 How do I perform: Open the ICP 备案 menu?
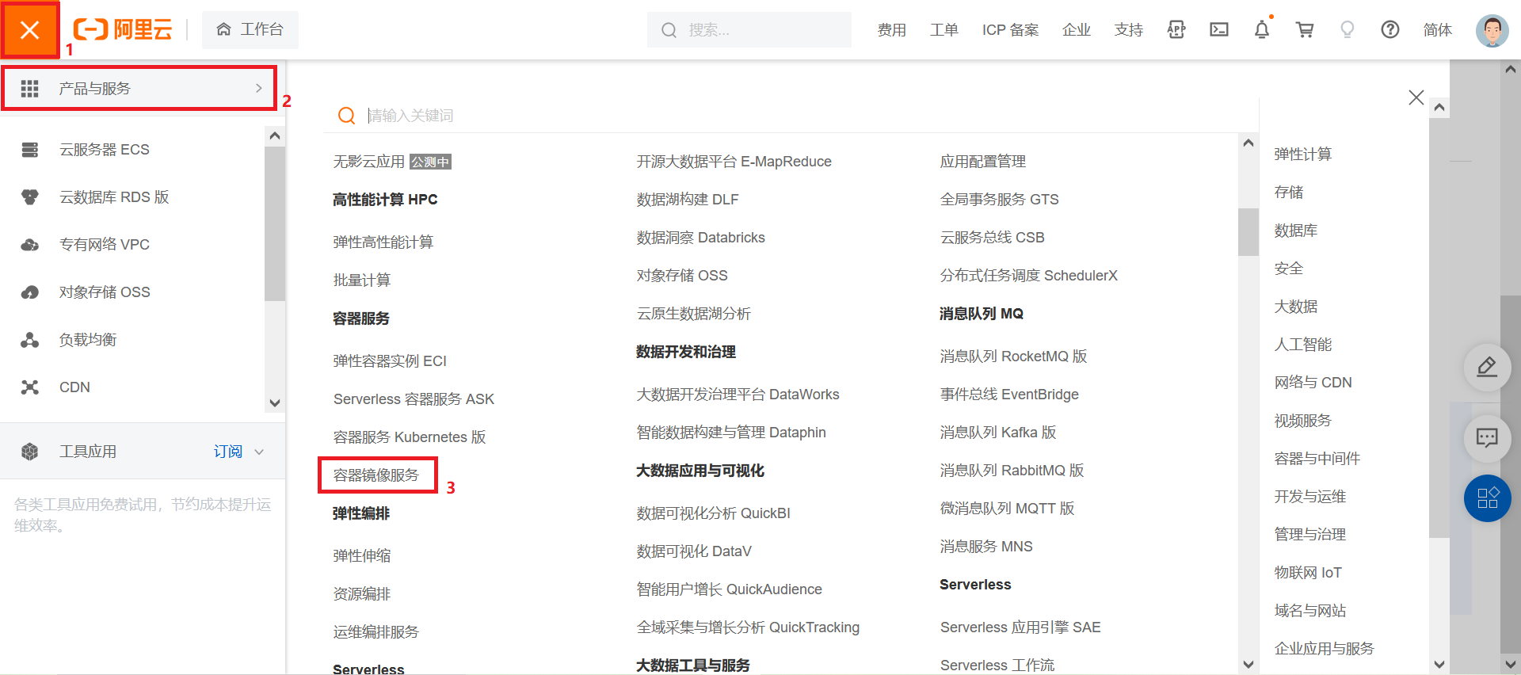point(1010,29)
